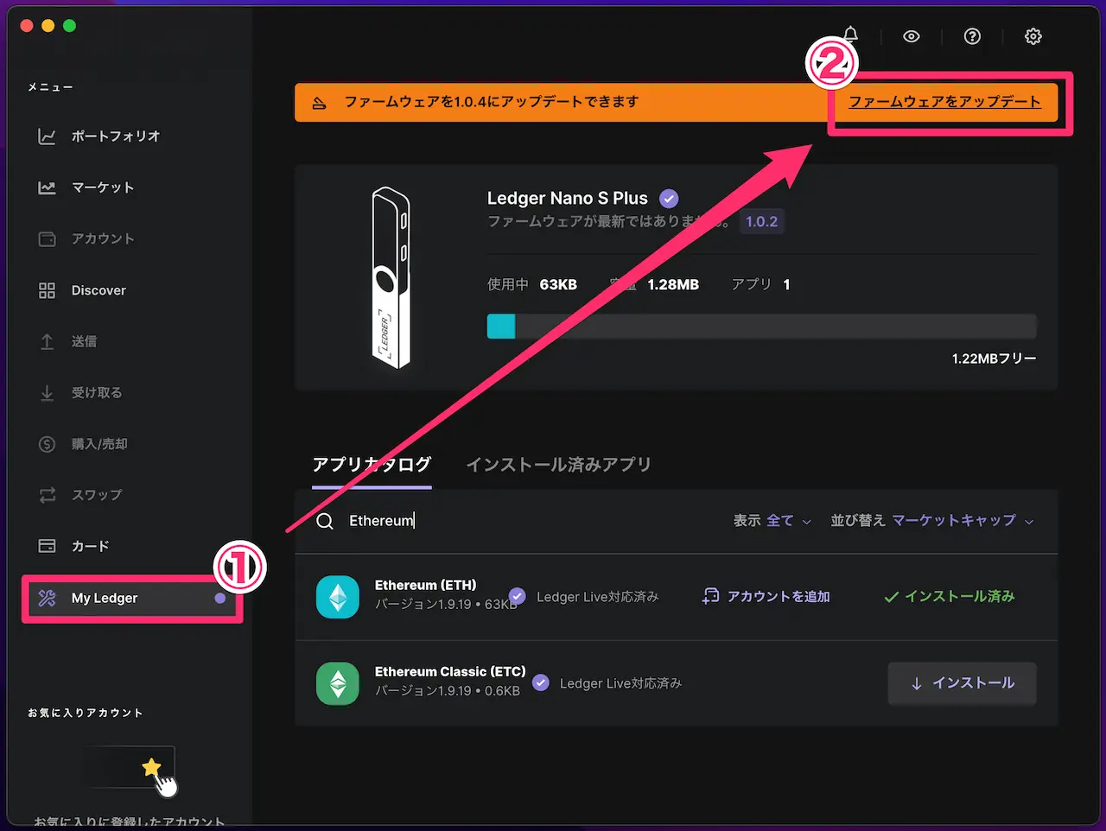Open the settings gear icon
The width and height of the screenshot is (1106, 831).
click(1033, 36)
